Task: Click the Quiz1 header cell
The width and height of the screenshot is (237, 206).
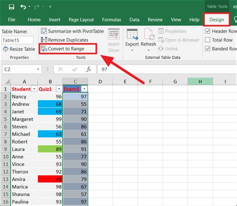Action: pyautogui.click(x=50, y=89)
